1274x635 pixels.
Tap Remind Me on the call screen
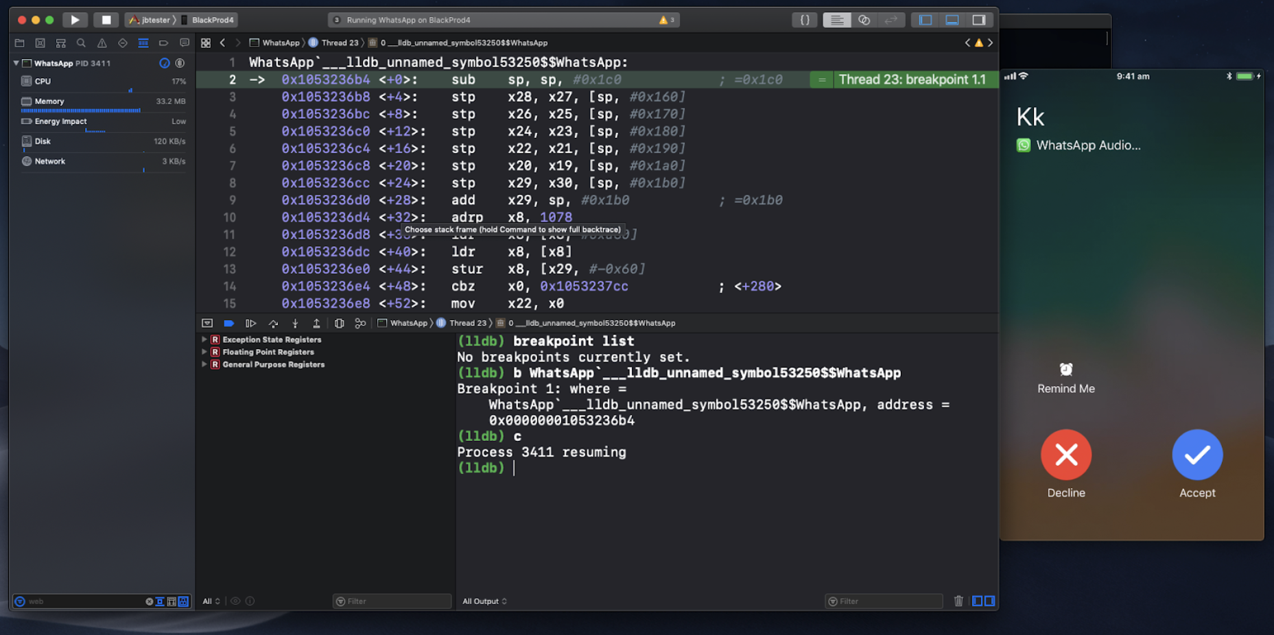(x=1066, y=379)
